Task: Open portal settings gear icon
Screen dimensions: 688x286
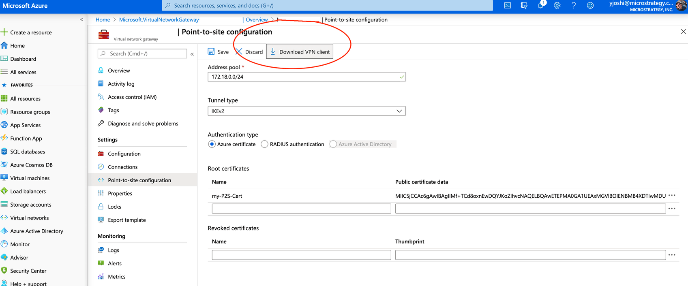Action: [557, 5]
